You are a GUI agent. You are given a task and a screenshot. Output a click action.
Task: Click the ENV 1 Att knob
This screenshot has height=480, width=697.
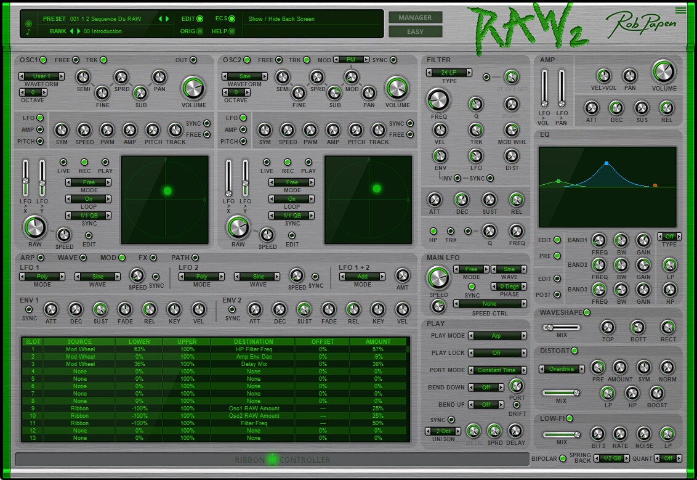pyautogui.click(x=50, y=309)
